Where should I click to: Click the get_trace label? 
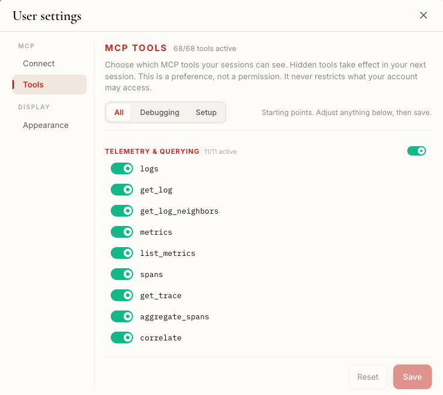tap(161, 296)
